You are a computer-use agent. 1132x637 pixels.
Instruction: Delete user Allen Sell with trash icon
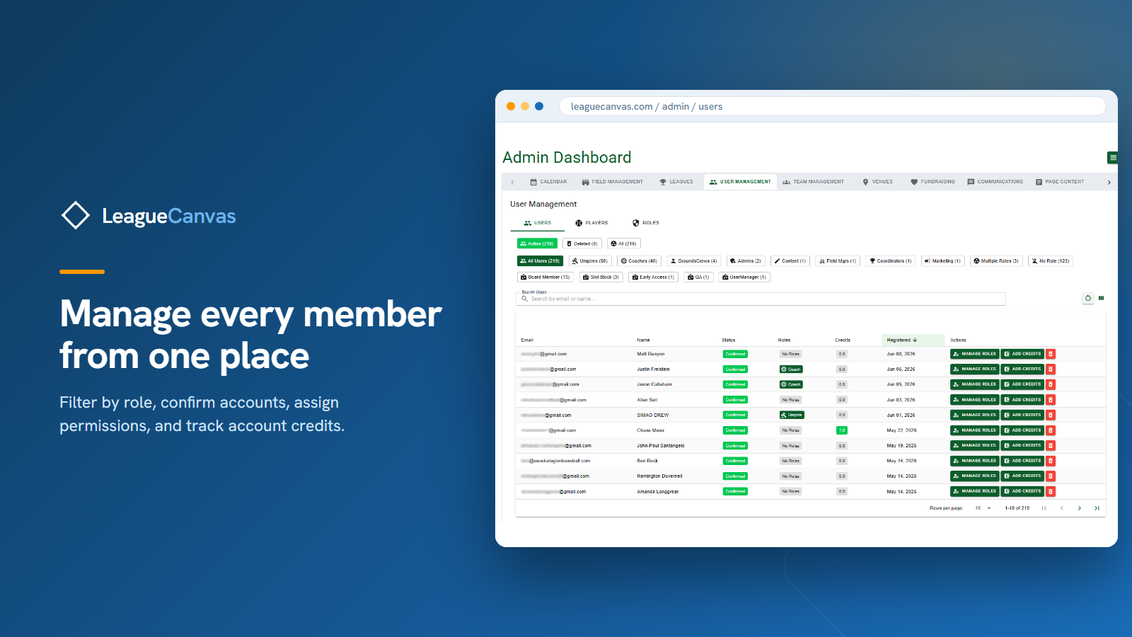coord(1051,400)
